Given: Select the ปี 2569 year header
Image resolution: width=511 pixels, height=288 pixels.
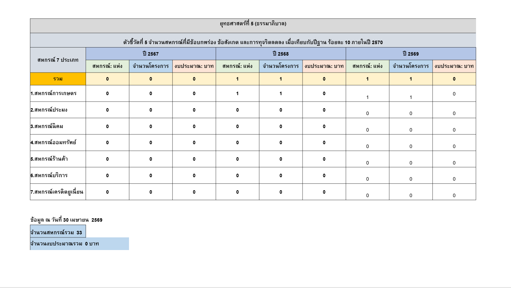Looking at the screenshot, I should (411, 54).
